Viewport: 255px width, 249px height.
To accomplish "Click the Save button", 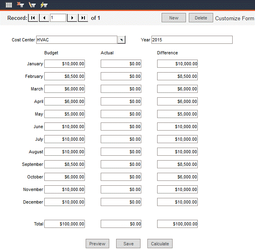I will (x=128, y=243).
